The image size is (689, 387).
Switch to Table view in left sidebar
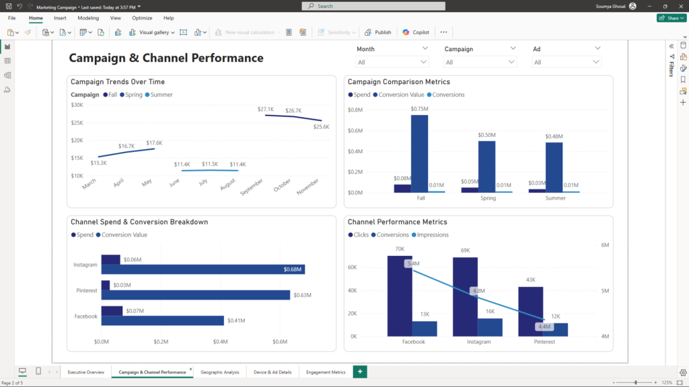pyautogui.click(x=7, y=61)
